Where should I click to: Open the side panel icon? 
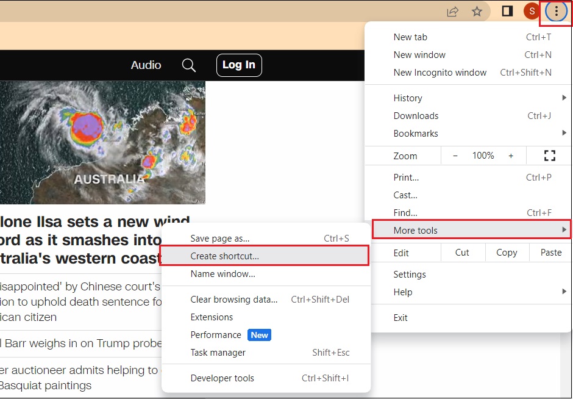pyautogui.click(x=507, y=11)
